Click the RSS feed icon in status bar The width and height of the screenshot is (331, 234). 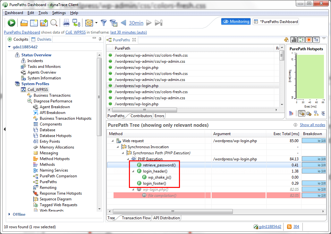289,227
